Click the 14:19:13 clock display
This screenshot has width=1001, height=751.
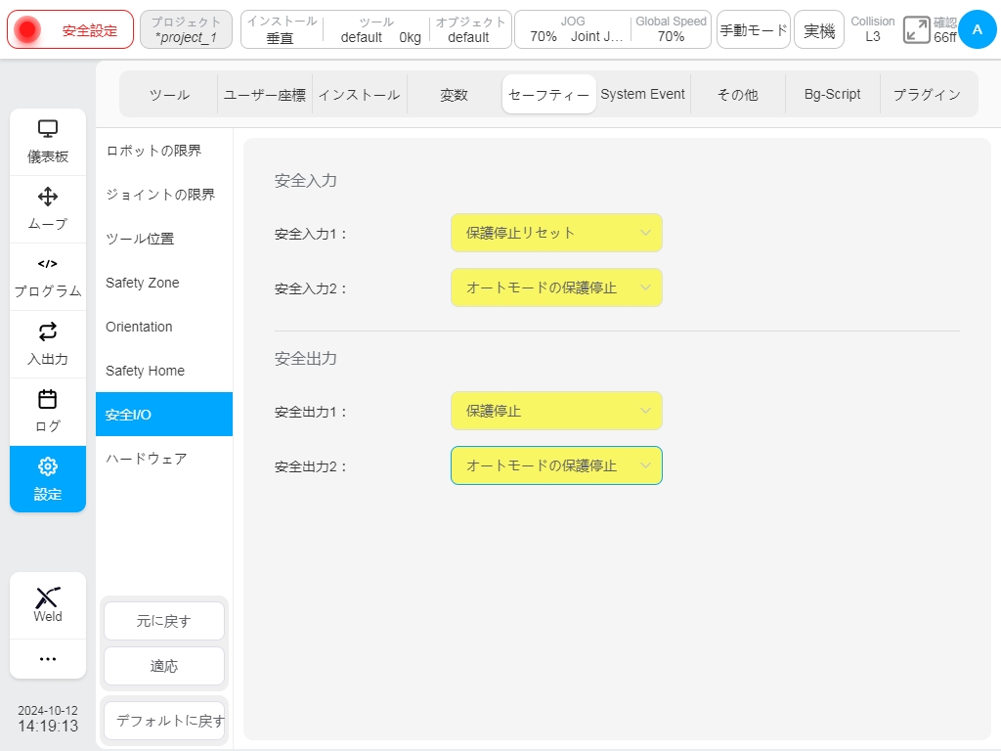point(48,727)
